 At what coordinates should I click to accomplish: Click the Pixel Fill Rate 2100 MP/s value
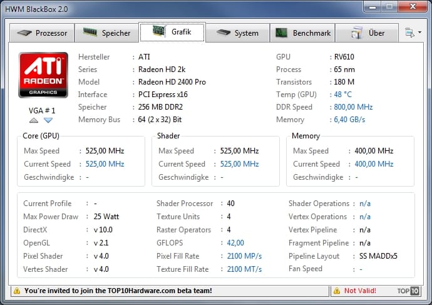(244, 256)
